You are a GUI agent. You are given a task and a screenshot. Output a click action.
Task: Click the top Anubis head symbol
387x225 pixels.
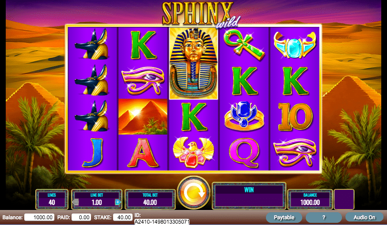coord(92,45)
